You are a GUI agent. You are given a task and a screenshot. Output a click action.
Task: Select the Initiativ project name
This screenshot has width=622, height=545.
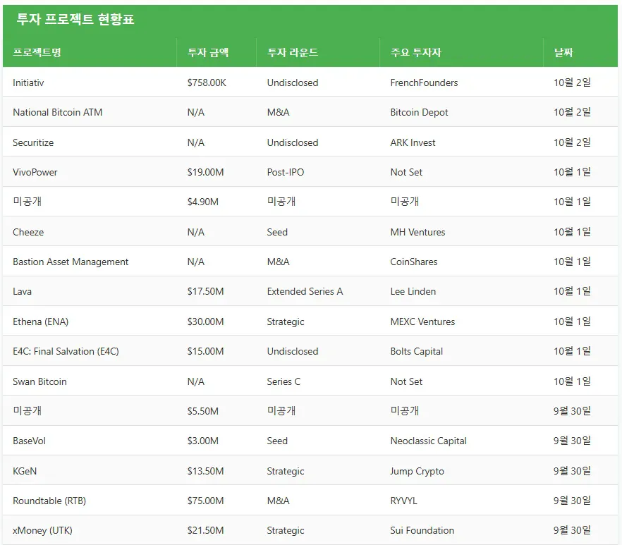pos(28,82)
